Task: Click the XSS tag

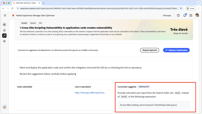Action: click(x=40, y=23)
